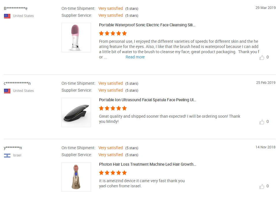The width and height of the screenshot is (276, 203).
Task: Click reviewer name c*************n
Action: (x=17, y=83)
